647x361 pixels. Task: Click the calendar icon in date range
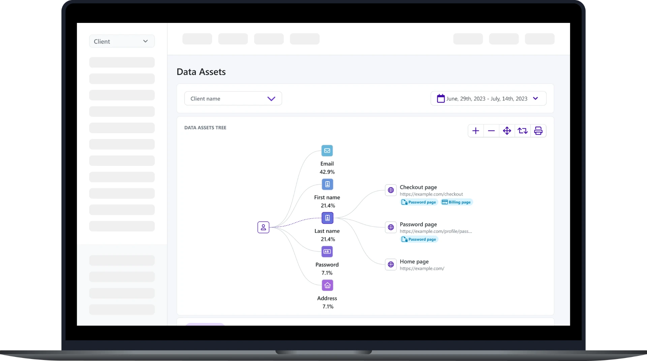pos(441,98)
